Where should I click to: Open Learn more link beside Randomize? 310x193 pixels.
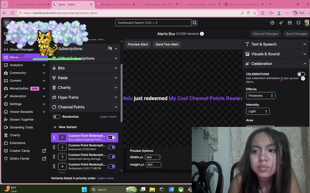108,117
